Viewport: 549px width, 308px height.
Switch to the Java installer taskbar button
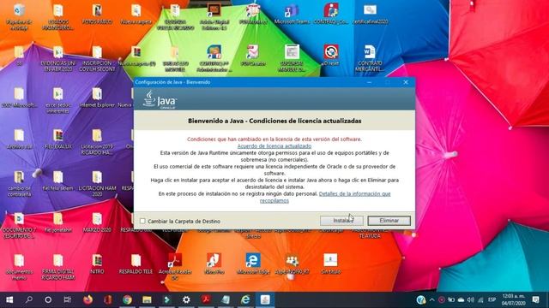tap(265, 299)
